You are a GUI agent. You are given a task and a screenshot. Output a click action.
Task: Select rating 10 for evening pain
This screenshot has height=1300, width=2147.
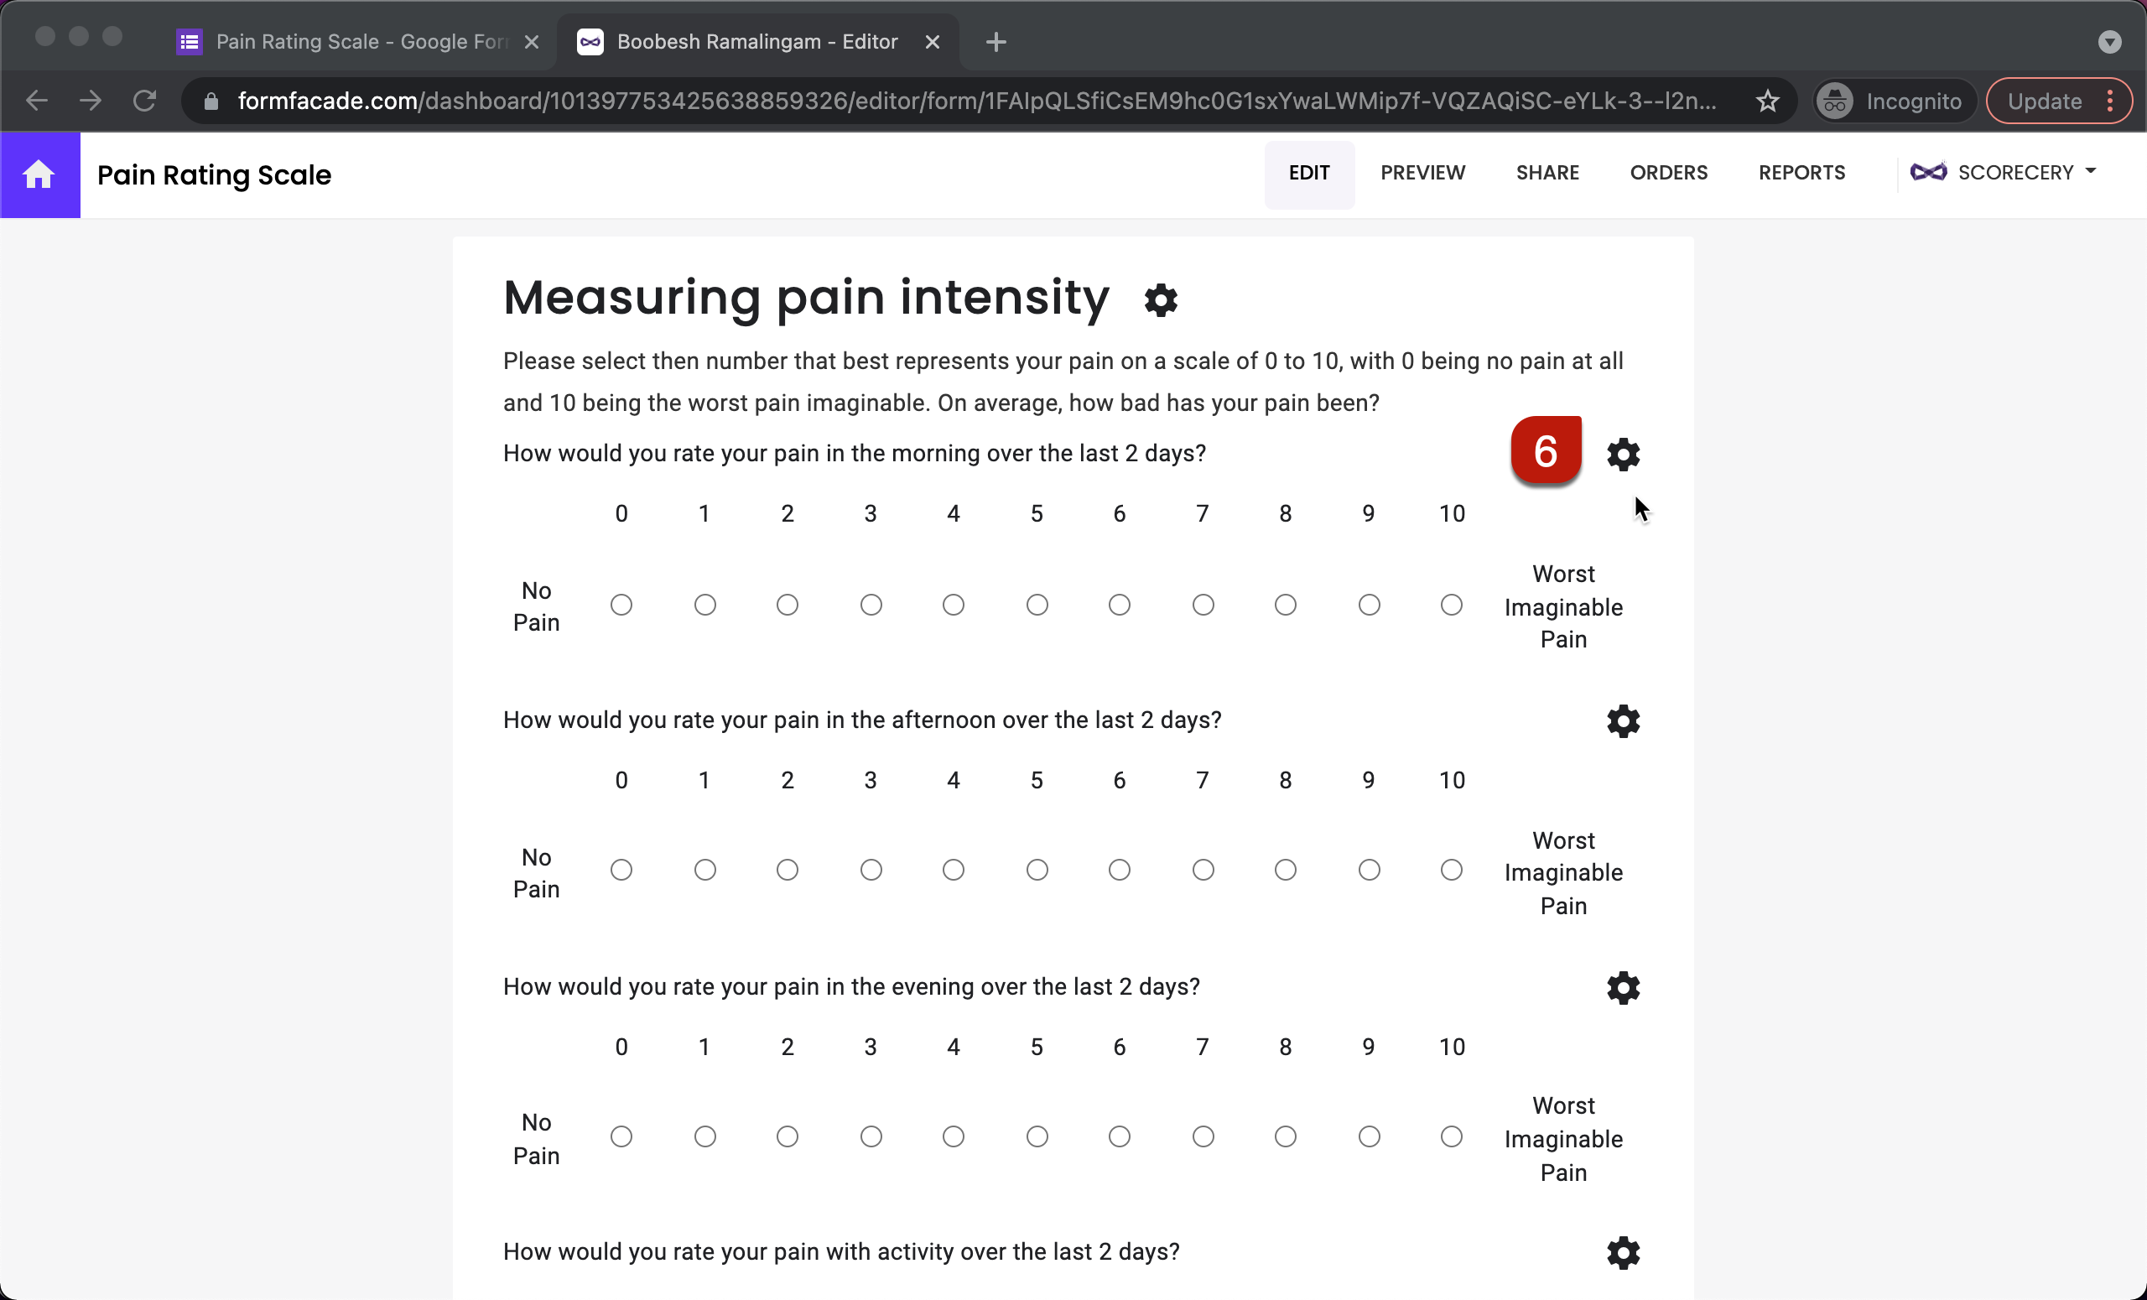point(1451,1136)
